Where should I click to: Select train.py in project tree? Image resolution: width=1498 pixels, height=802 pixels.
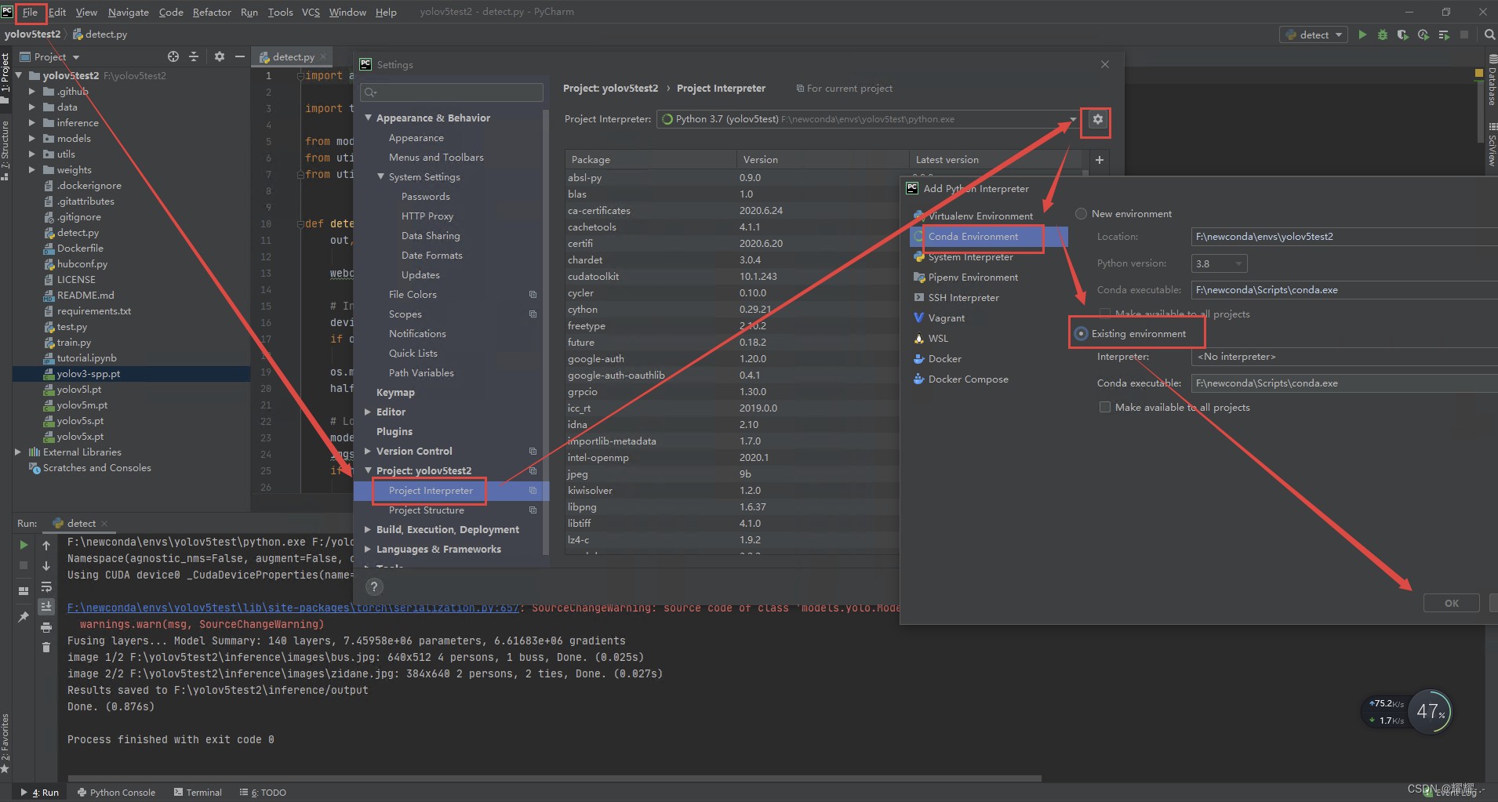[x=74, y=343]
